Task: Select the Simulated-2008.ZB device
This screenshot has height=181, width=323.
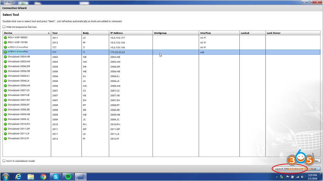Action: tap(161, 110)
